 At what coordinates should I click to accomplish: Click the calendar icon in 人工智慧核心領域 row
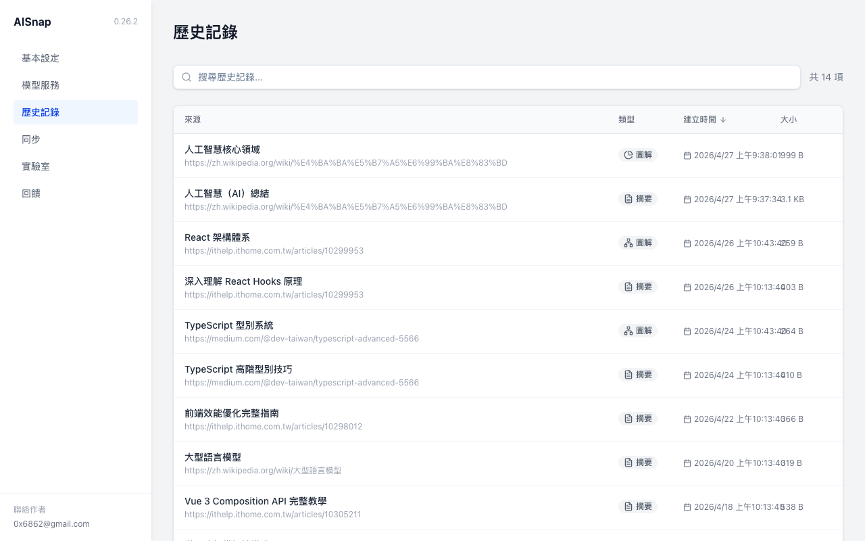687,156
